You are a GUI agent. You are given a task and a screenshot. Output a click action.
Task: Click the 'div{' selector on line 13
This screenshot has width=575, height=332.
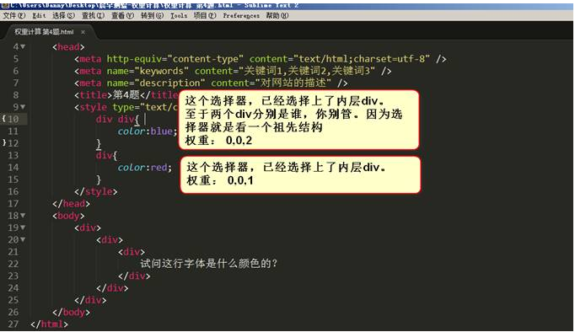[106, 155]
